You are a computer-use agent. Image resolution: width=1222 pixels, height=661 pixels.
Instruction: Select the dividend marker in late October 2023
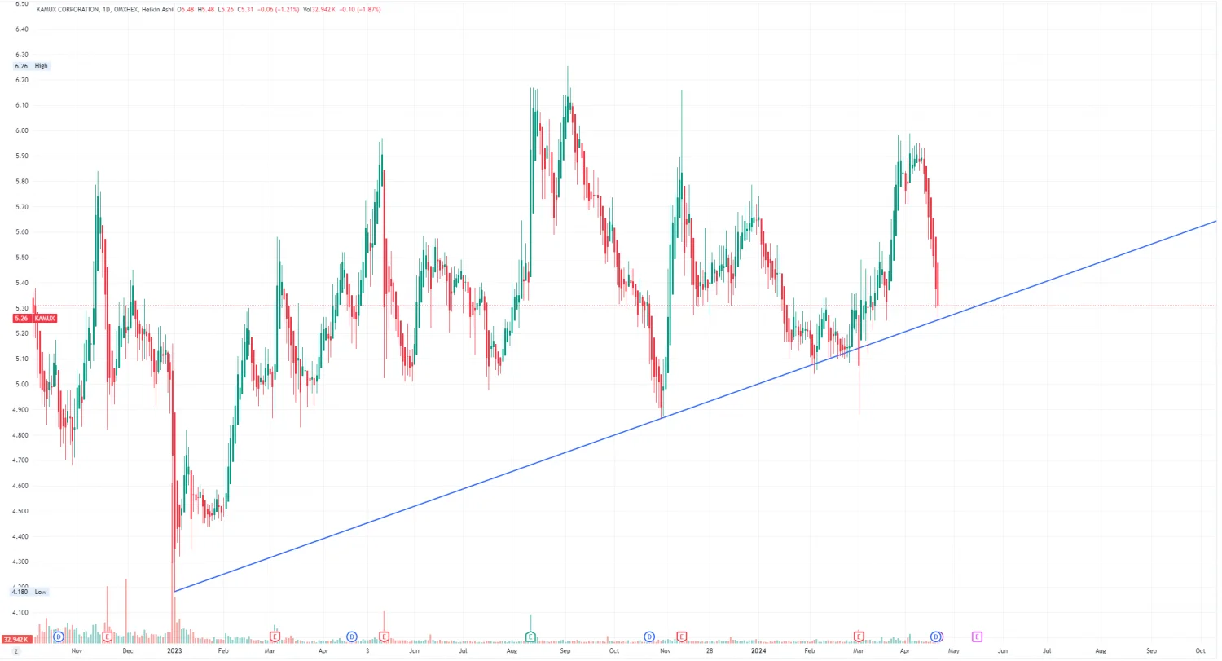[649, 636]
